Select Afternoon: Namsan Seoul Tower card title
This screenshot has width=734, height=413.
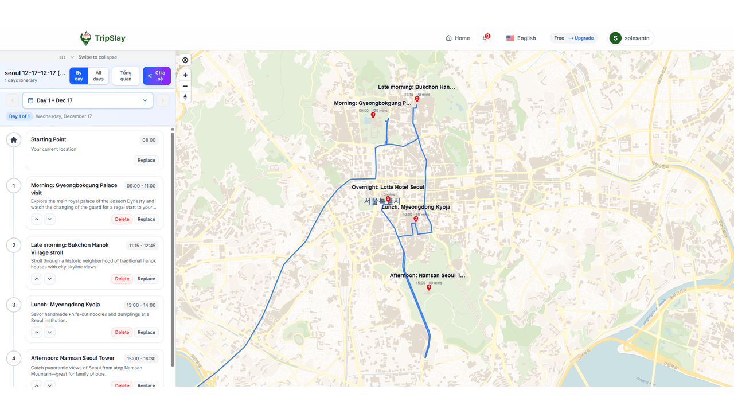(73, 358)
